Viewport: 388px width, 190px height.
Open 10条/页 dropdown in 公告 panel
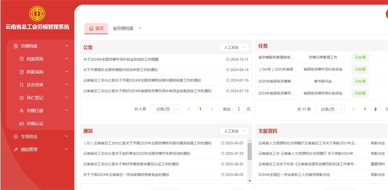click(165, 109)
